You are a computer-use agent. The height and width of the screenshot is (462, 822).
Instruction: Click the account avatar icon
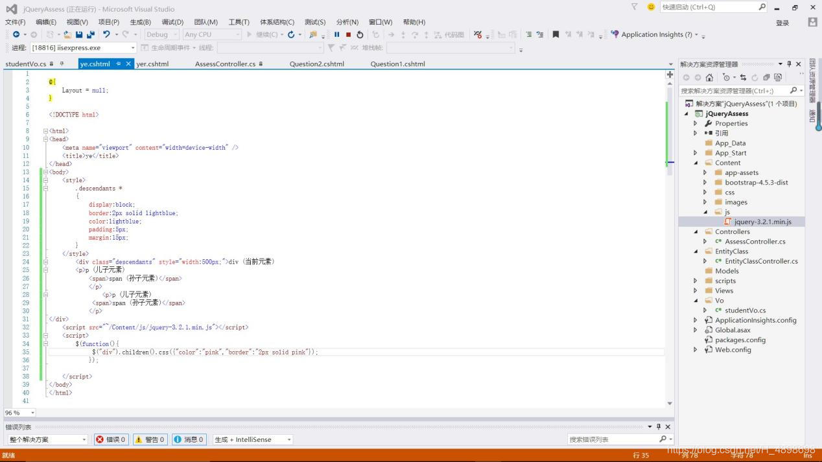(812, 22)
